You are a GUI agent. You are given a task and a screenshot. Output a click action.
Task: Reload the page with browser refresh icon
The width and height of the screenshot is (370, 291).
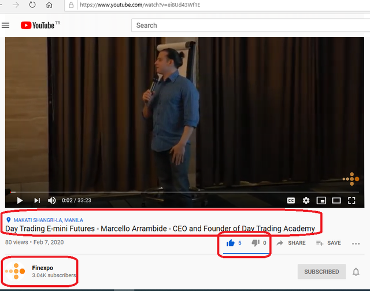[x=32, y=5]
